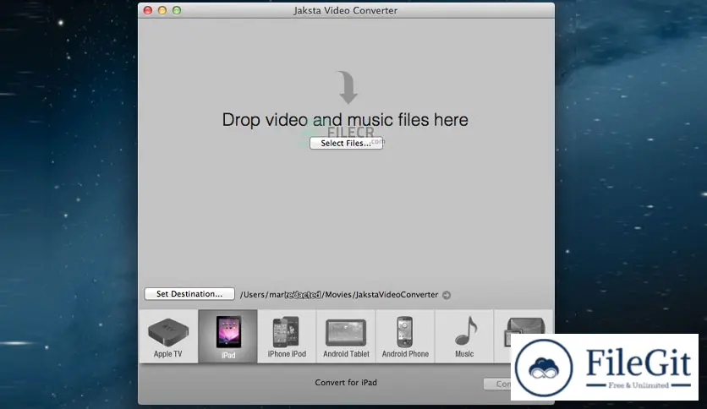Click the Select Files... button
This screenshot has width=707, height=409.
click(346, 144)
